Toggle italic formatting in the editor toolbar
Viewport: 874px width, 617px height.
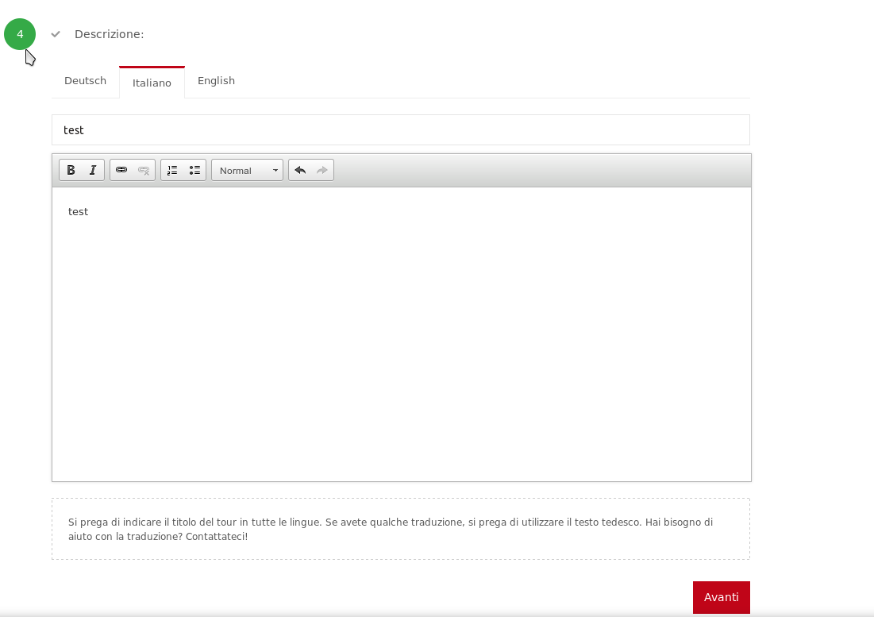pyautogui.click(x=93, y=170)
